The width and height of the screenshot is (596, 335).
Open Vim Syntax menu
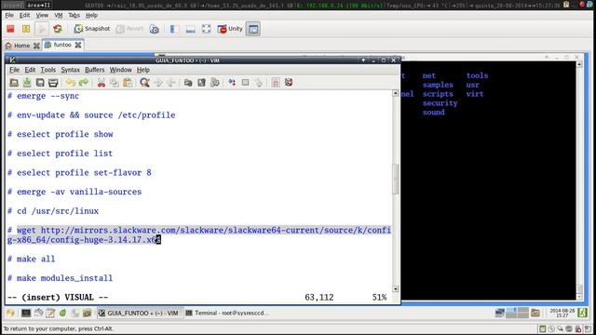pyautogui.click(x=71, y=70)
